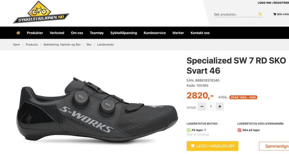Click the red supplier stock icon
The height and width of the screenshot is (154, 289).
[239, 130]
